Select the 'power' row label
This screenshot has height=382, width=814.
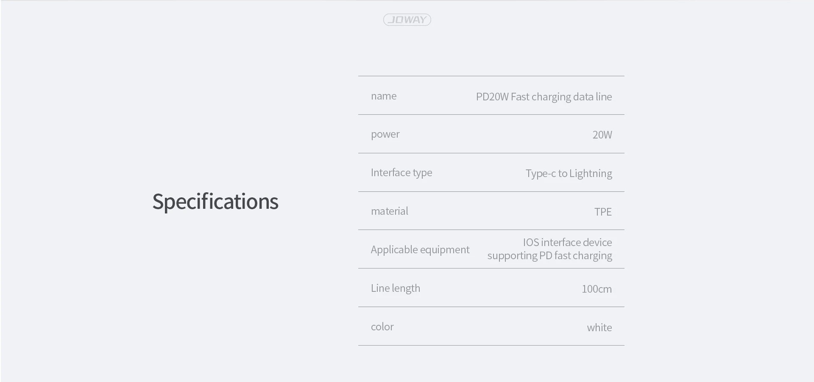pyautogui.click(x=385, y=135)
